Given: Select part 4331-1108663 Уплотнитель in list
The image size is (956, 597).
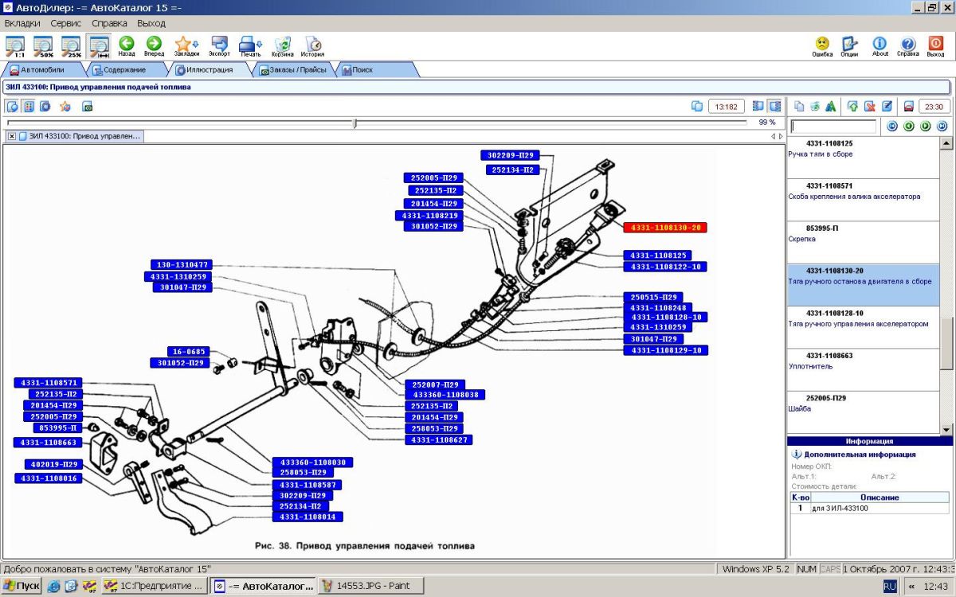Looking at the screenshot, I should click(x=864, y=370).
